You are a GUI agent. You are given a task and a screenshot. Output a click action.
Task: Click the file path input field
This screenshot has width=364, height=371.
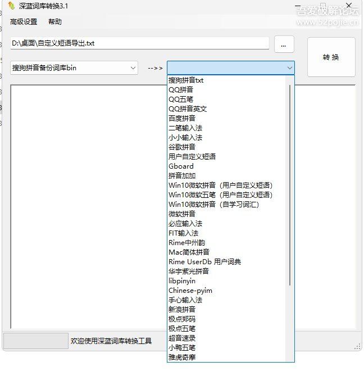pos(139,43)
